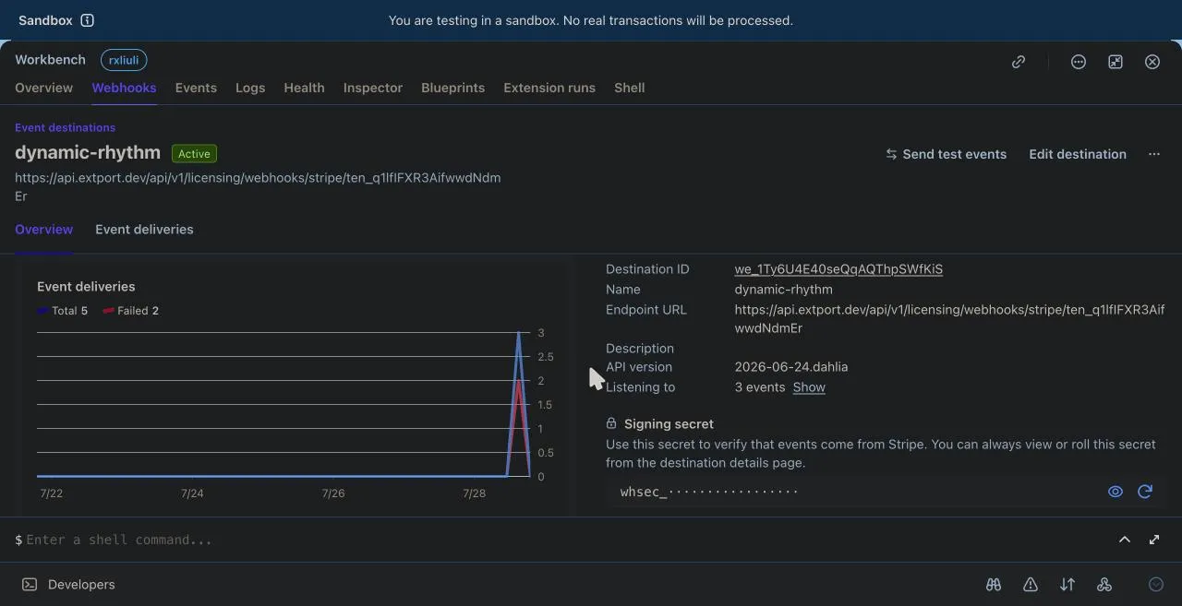This screenshot has height=606, width=1182.
Task: Switch to the Overview workbench tab
Action: point(43,88)
